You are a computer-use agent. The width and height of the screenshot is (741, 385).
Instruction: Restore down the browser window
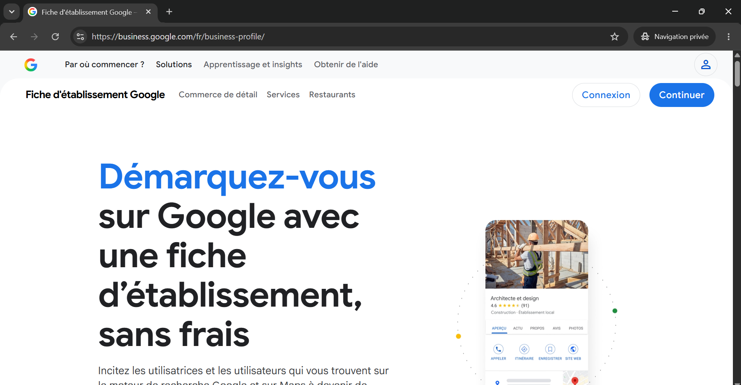tap(702, 12)
